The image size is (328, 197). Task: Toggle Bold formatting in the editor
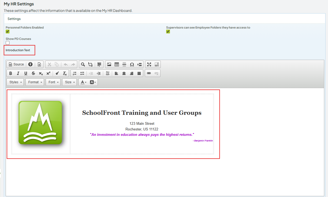pos(11,73)
